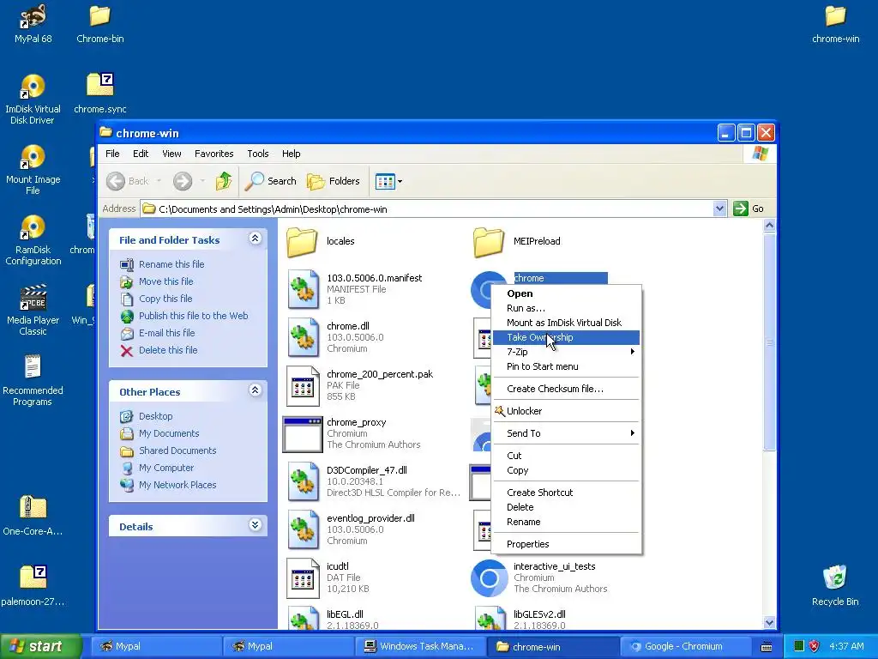Select the palemoon-27... archive on the desktop
Viewport: 878px width, 659px height.
tap(33, 586)
